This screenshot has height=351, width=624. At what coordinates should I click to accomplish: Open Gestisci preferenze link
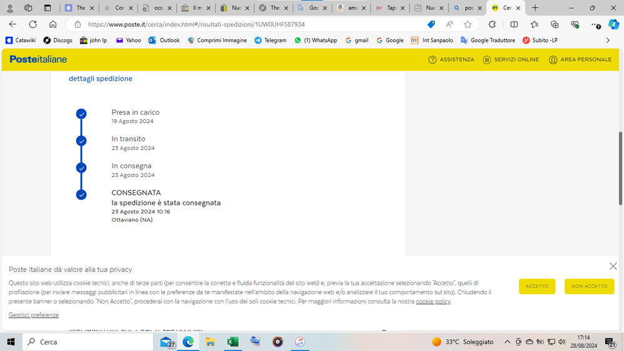pos(34,315)
